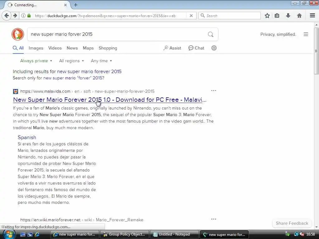Click the Privacy, simplified. text
The height and width of the screenshot is (239, 319).
(278, 34)
